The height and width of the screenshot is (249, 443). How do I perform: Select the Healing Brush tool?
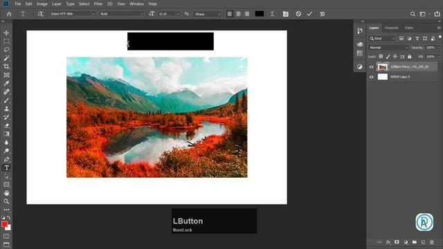[x=6, y=92]
